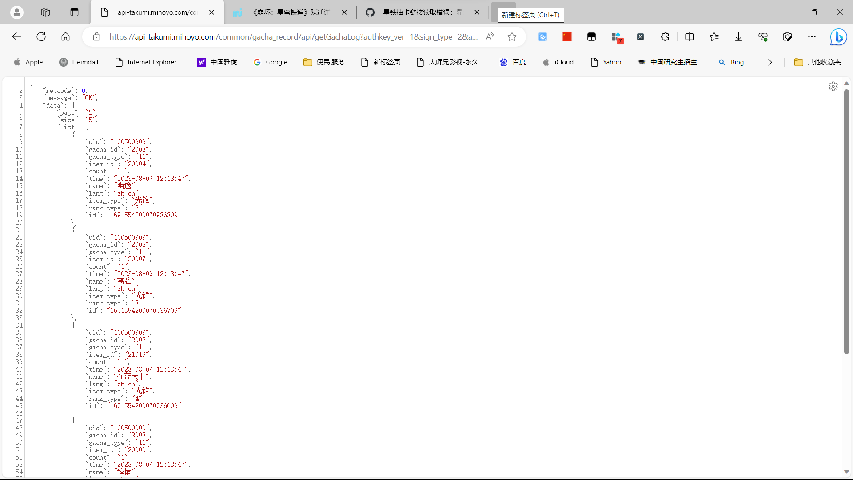Viewport: 853px width, 480px height.
Task: Open the Extensions puzzle icon
Action: click(x=665, y=37)
